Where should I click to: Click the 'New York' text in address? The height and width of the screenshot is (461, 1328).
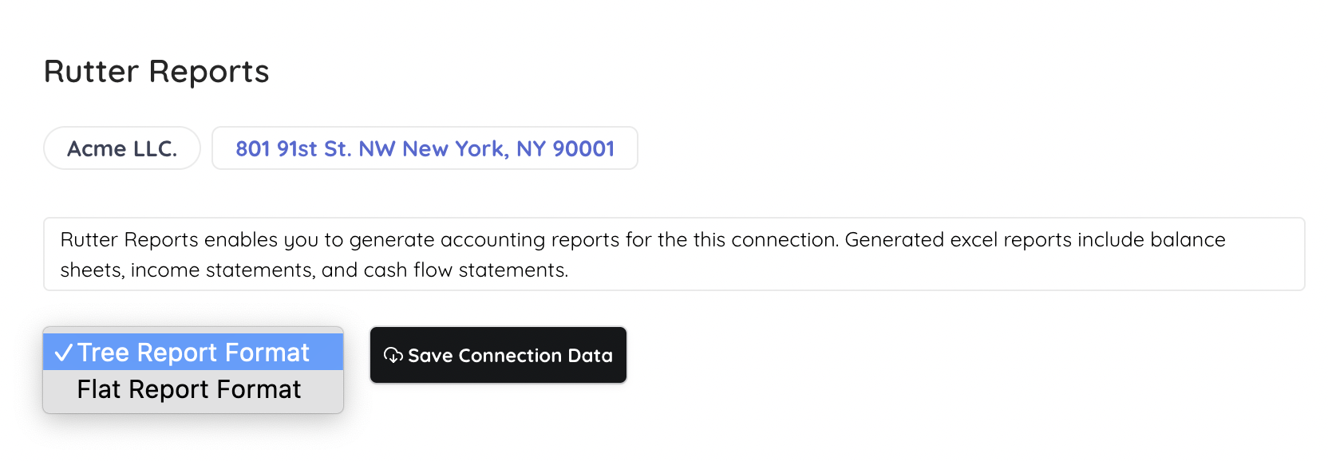tap(454, 149)
